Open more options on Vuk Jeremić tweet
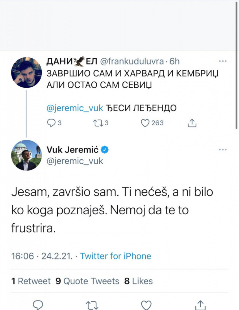Image resolution: width=239 pixels, height=310 pixels. coord(222,150)
